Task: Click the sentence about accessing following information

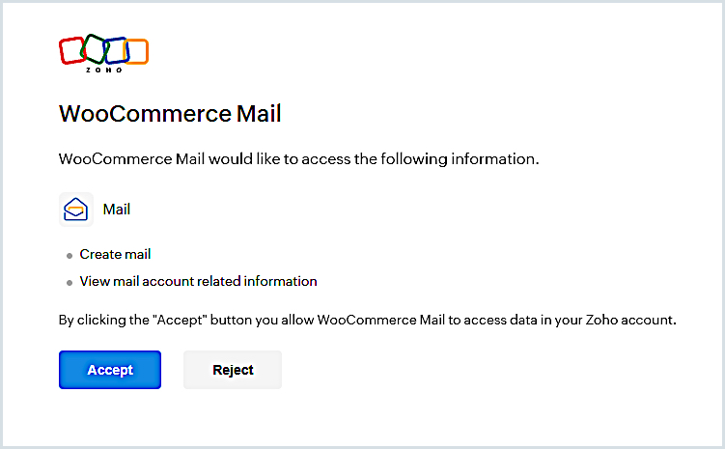Action: (x=298, y=158)
